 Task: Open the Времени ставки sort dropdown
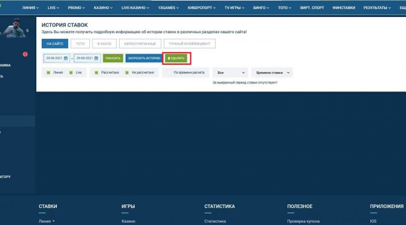272,73
